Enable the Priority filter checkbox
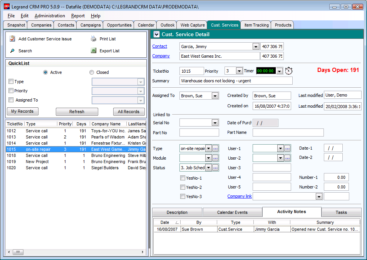Screen dimensions: 367x260 pyautogui.click(x=11, y=90)
